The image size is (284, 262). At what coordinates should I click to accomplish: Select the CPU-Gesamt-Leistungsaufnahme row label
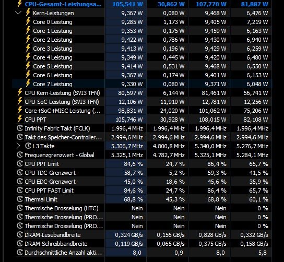(63, 4)
